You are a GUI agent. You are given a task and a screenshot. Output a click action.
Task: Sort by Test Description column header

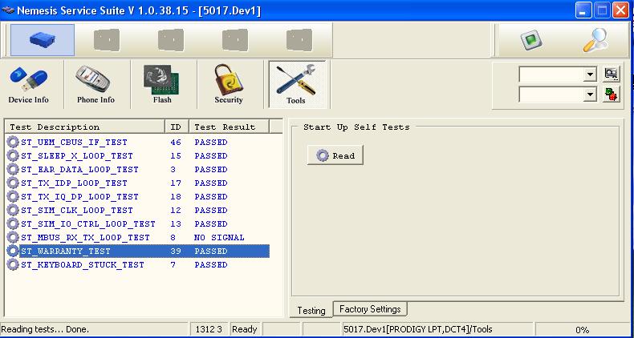pyautogui.click(x=84, y=127)
